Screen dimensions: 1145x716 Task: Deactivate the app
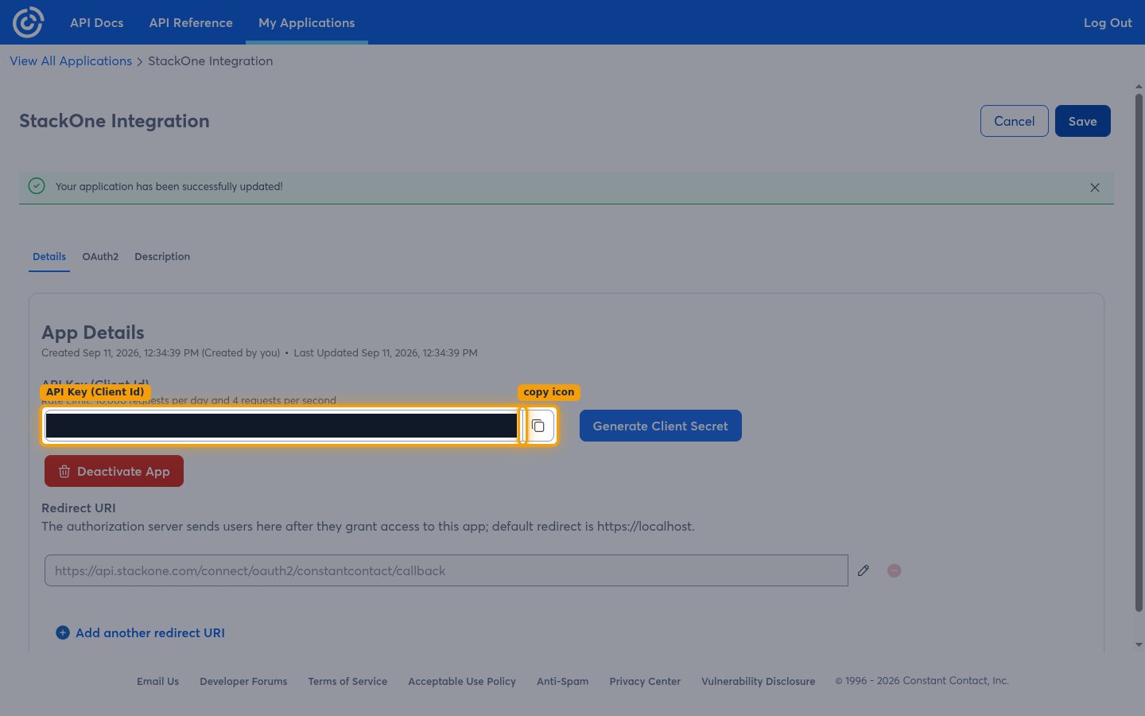(x=114, y=471)
